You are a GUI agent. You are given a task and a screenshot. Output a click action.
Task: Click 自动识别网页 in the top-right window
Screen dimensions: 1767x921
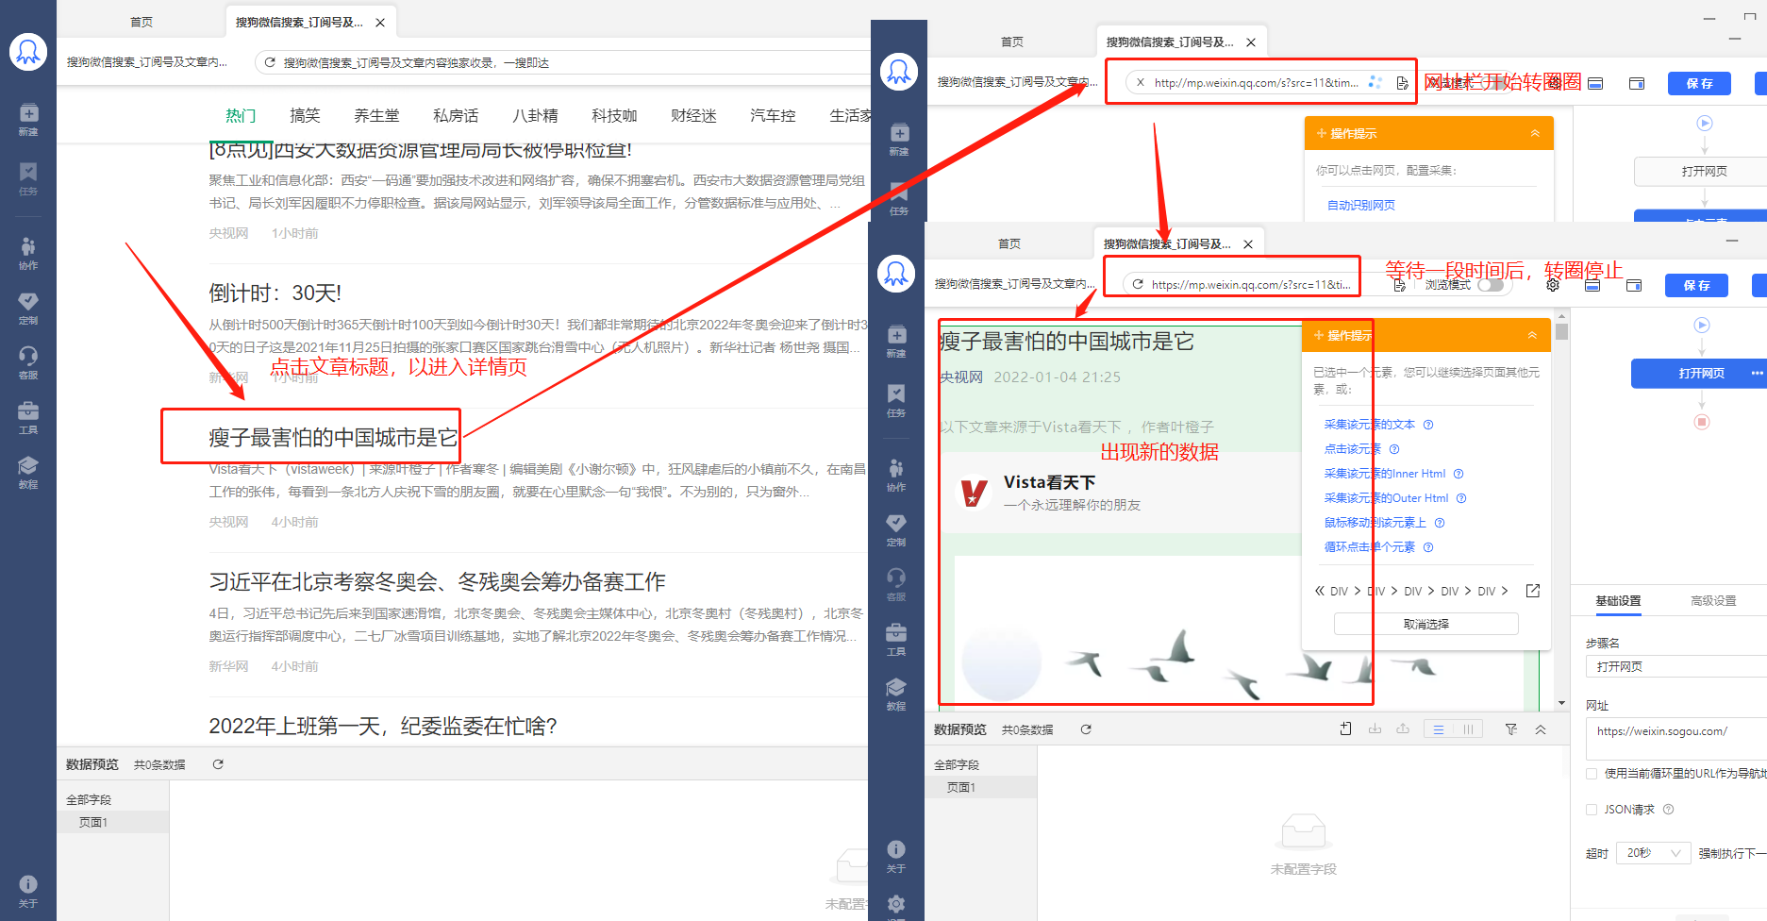click(1360, 206)
